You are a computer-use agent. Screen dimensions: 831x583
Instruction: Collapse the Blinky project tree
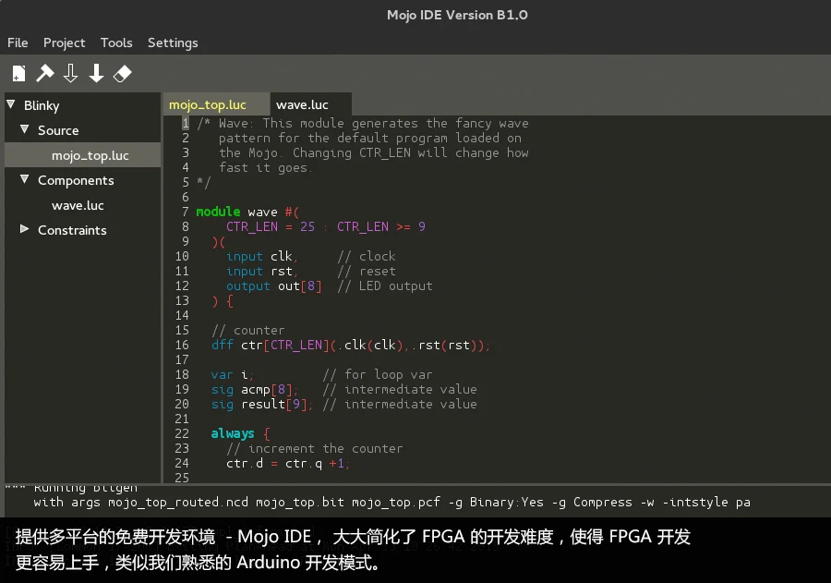pos(10,104)
